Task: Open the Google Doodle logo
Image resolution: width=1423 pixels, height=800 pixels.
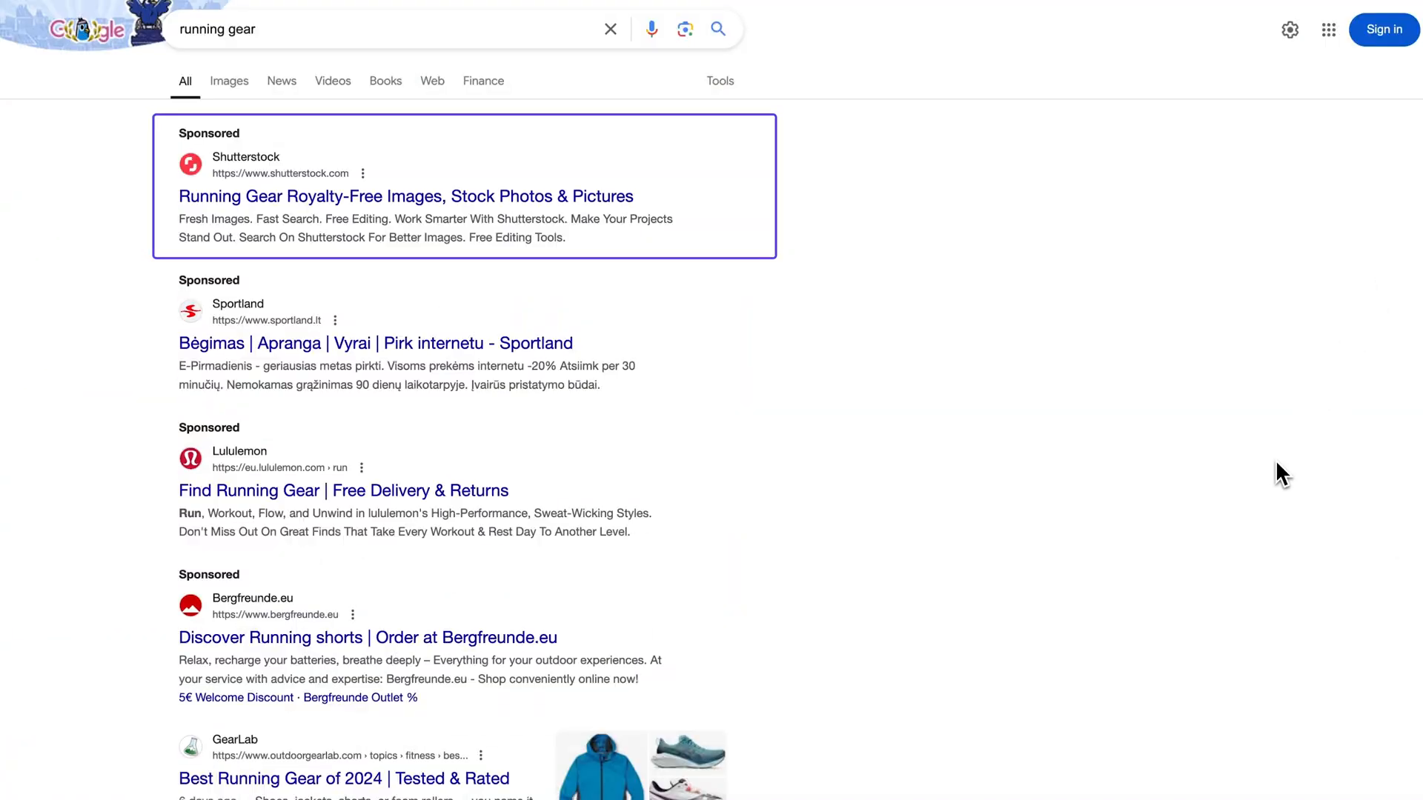Action: pos(87,30)
